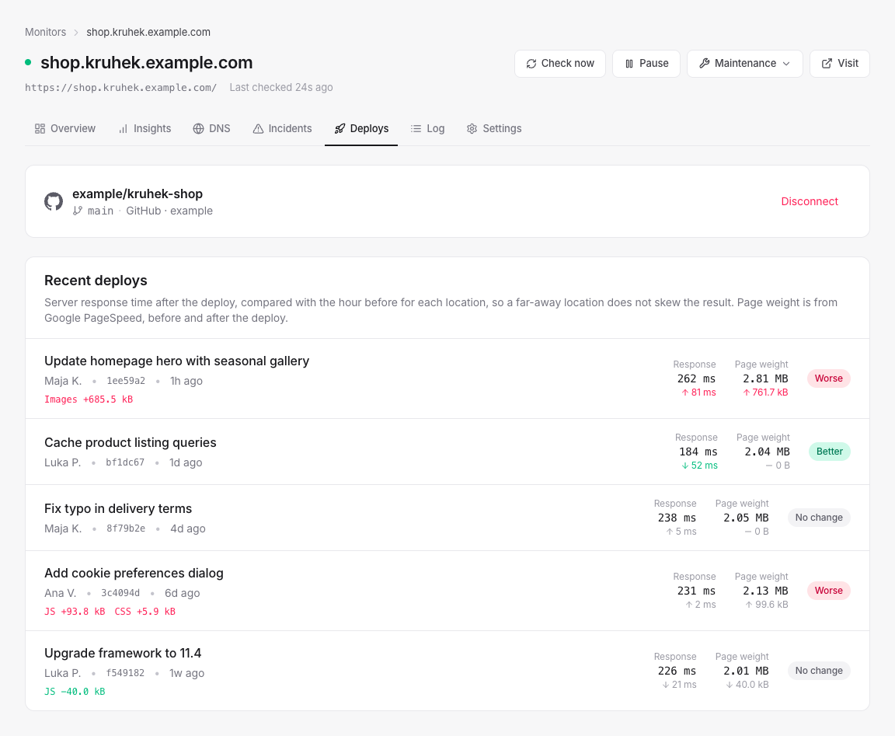Image resolution: width=895 pixels, height=736 pixels.
Task: Open the Maintenance dropdown
Action: tap(745, 64)
